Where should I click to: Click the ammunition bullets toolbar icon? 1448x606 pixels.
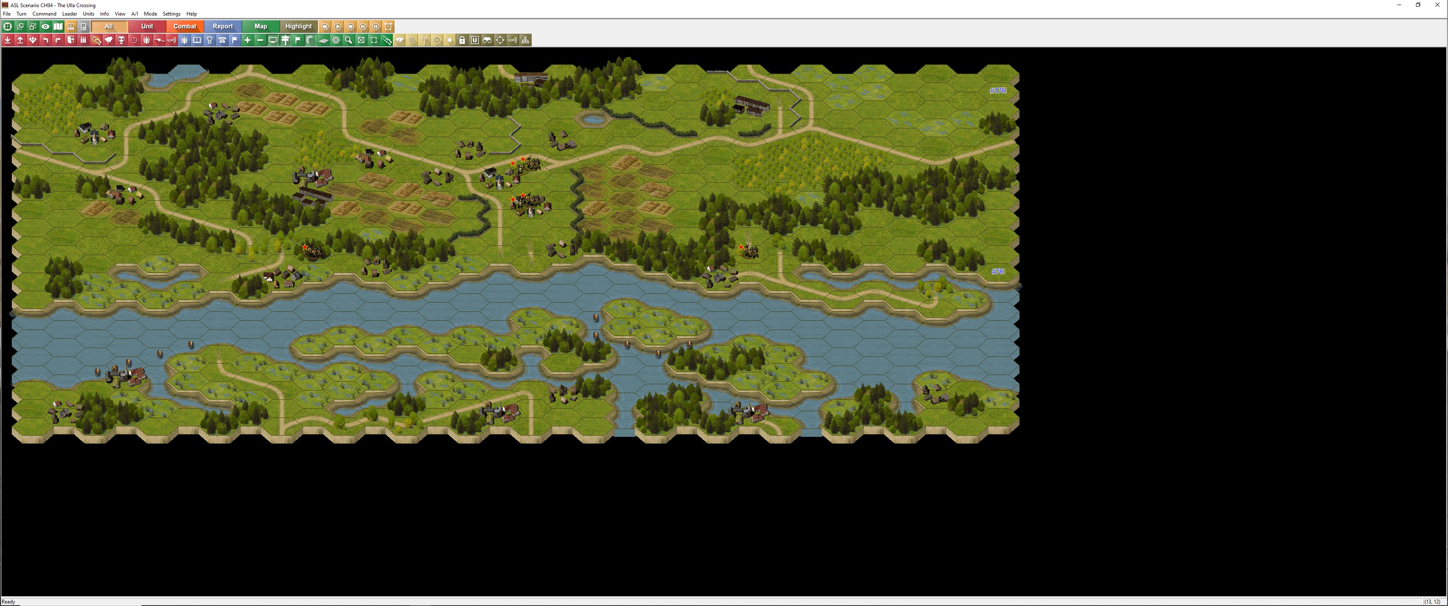(x=83, y=40)
